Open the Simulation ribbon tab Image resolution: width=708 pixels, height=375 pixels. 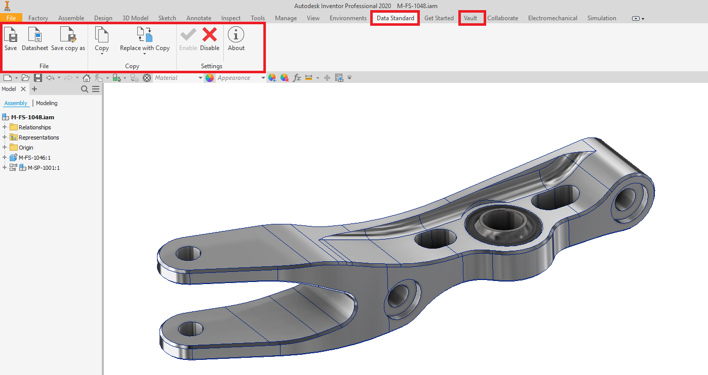pyautogui.click(x=602, y=18)
